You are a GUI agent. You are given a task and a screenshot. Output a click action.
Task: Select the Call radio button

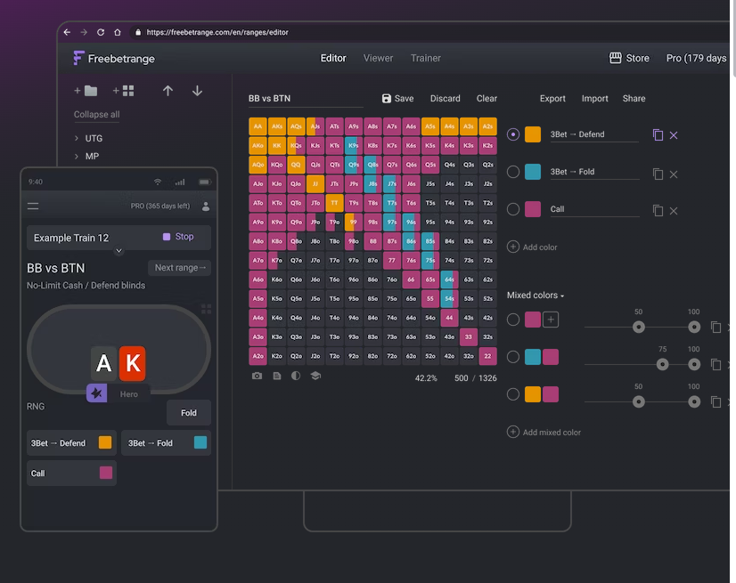(513, 209)
